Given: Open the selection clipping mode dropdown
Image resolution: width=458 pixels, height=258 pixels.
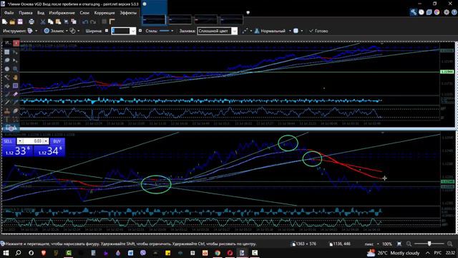Looking at the screenshot, I should coord(298,31).
